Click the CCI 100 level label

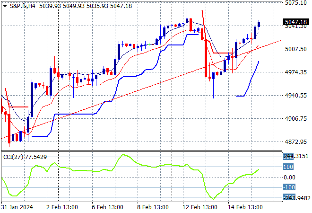tap(288, 167)
